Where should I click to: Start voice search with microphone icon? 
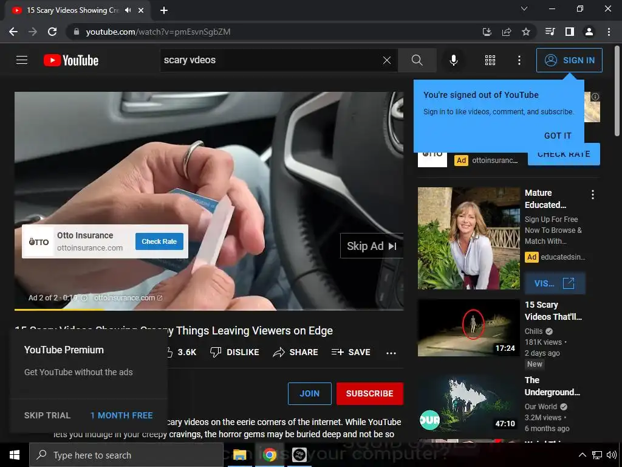click(x=453, y=60)
